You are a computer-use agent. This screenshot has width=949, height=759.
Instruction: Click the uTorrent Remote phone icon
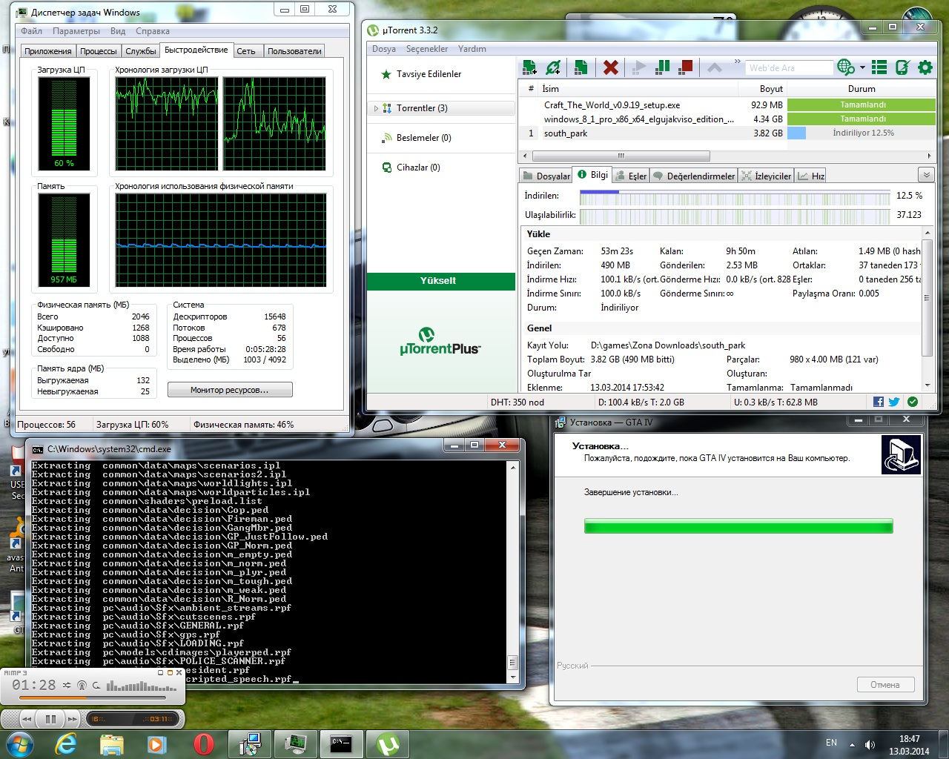[x=902, y=67]
